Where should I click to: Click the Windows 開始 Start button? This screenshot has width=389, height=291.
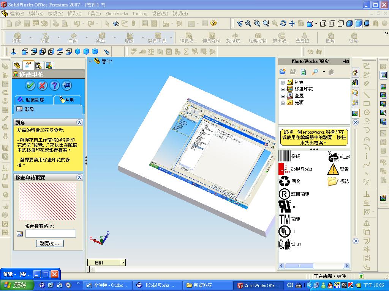(x=17, y=285)
